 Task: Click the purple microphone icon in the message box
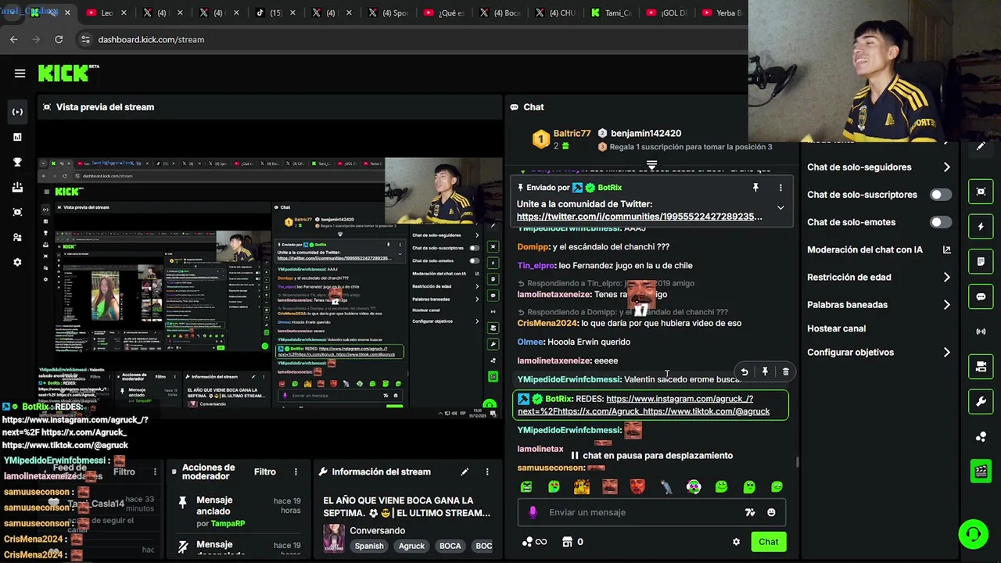[533, 512]
